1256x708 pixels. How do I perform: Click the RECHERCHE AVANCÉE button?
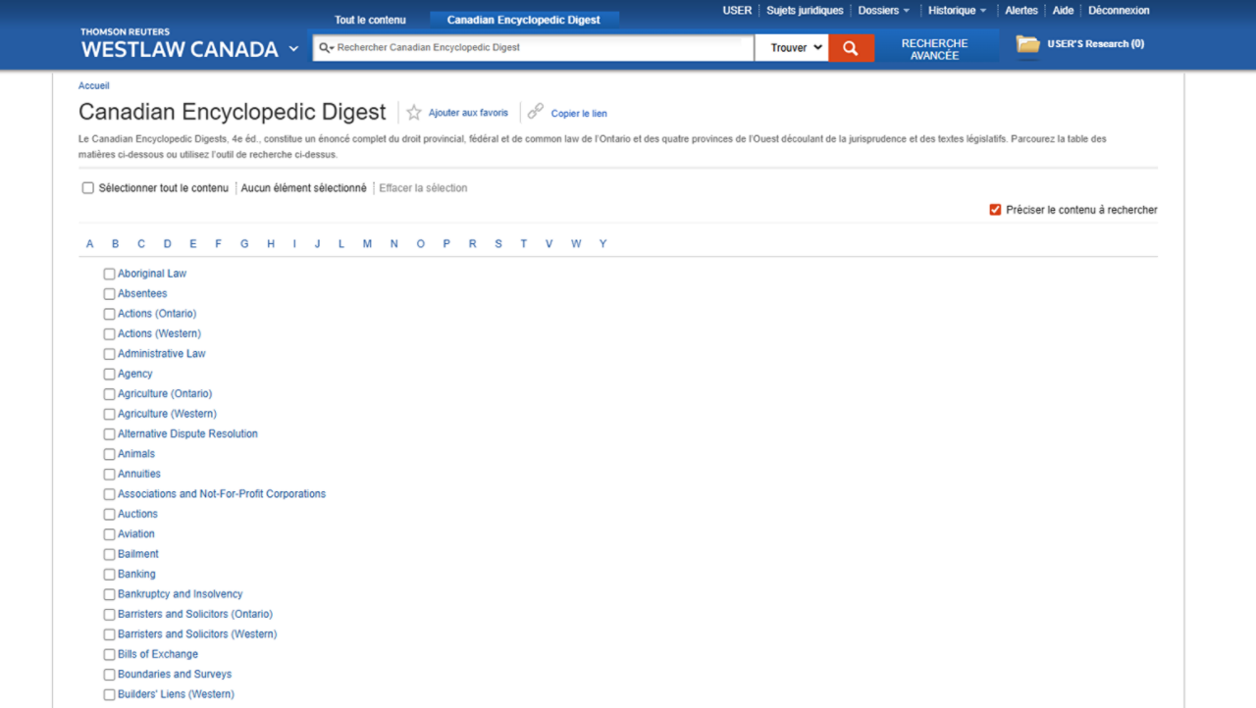[x=934, y=44]
